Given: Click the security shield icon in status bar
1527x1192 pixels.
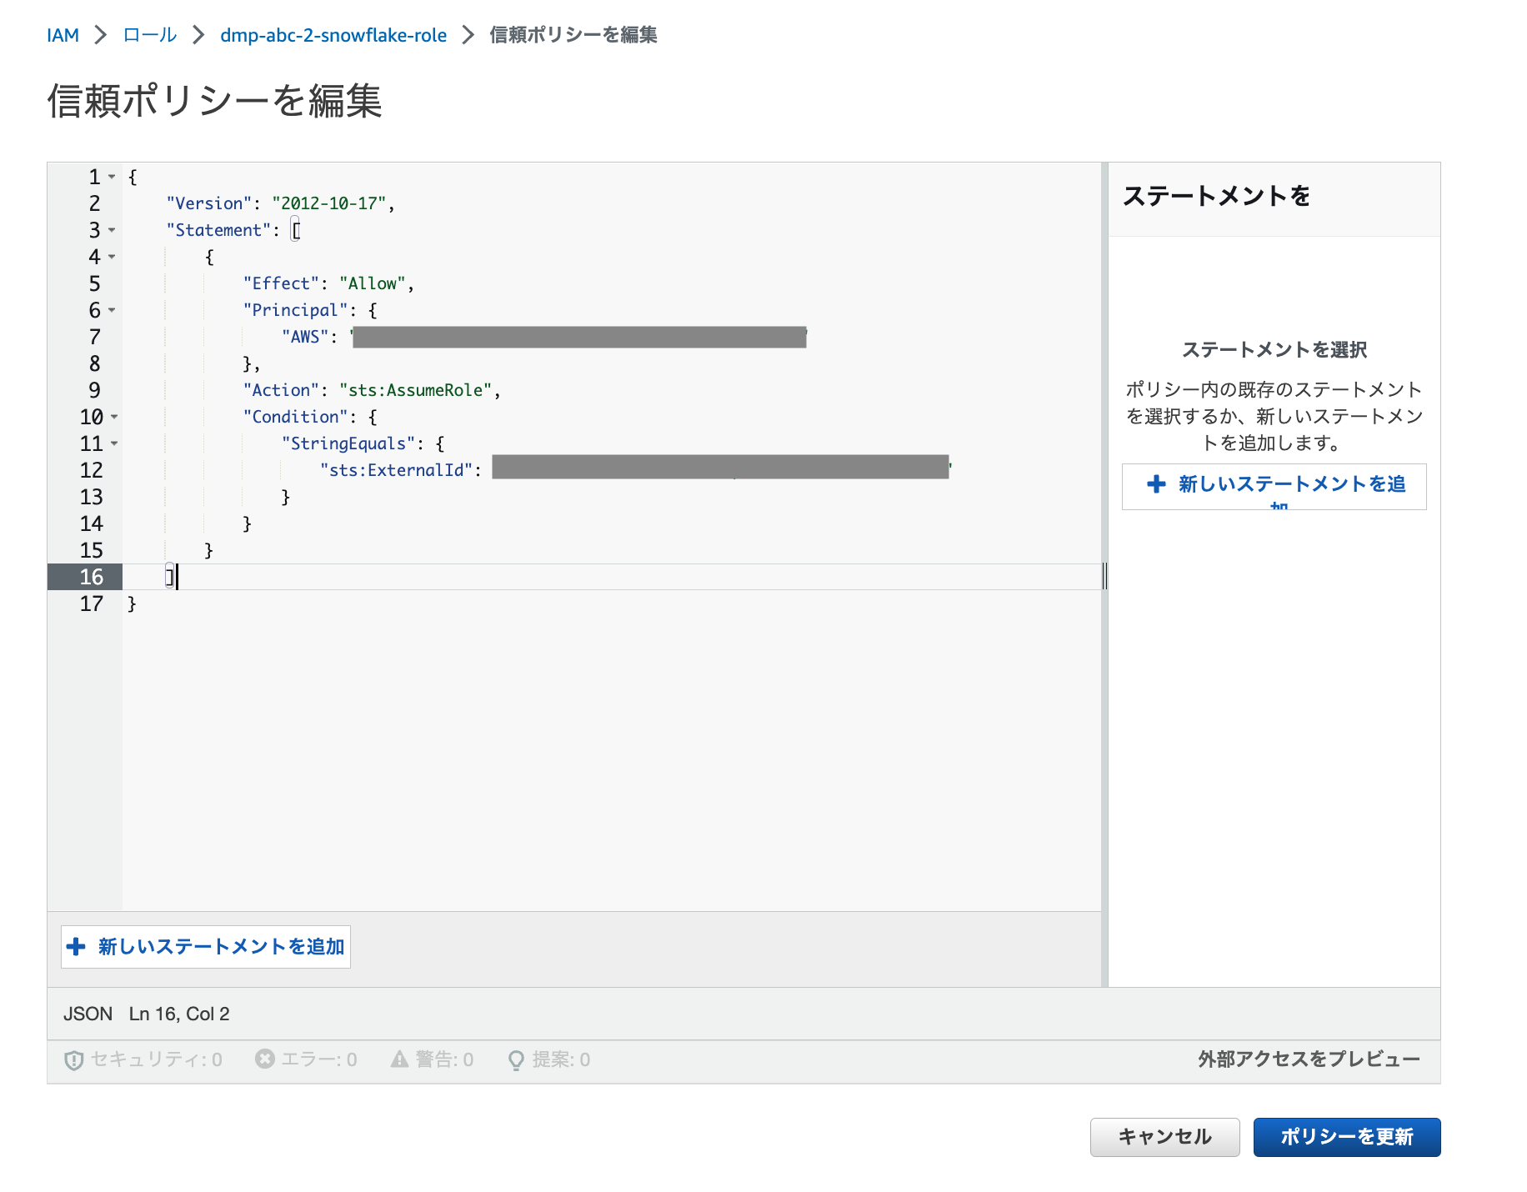Looking at the screenshot, I should (x=73, y=1059).
